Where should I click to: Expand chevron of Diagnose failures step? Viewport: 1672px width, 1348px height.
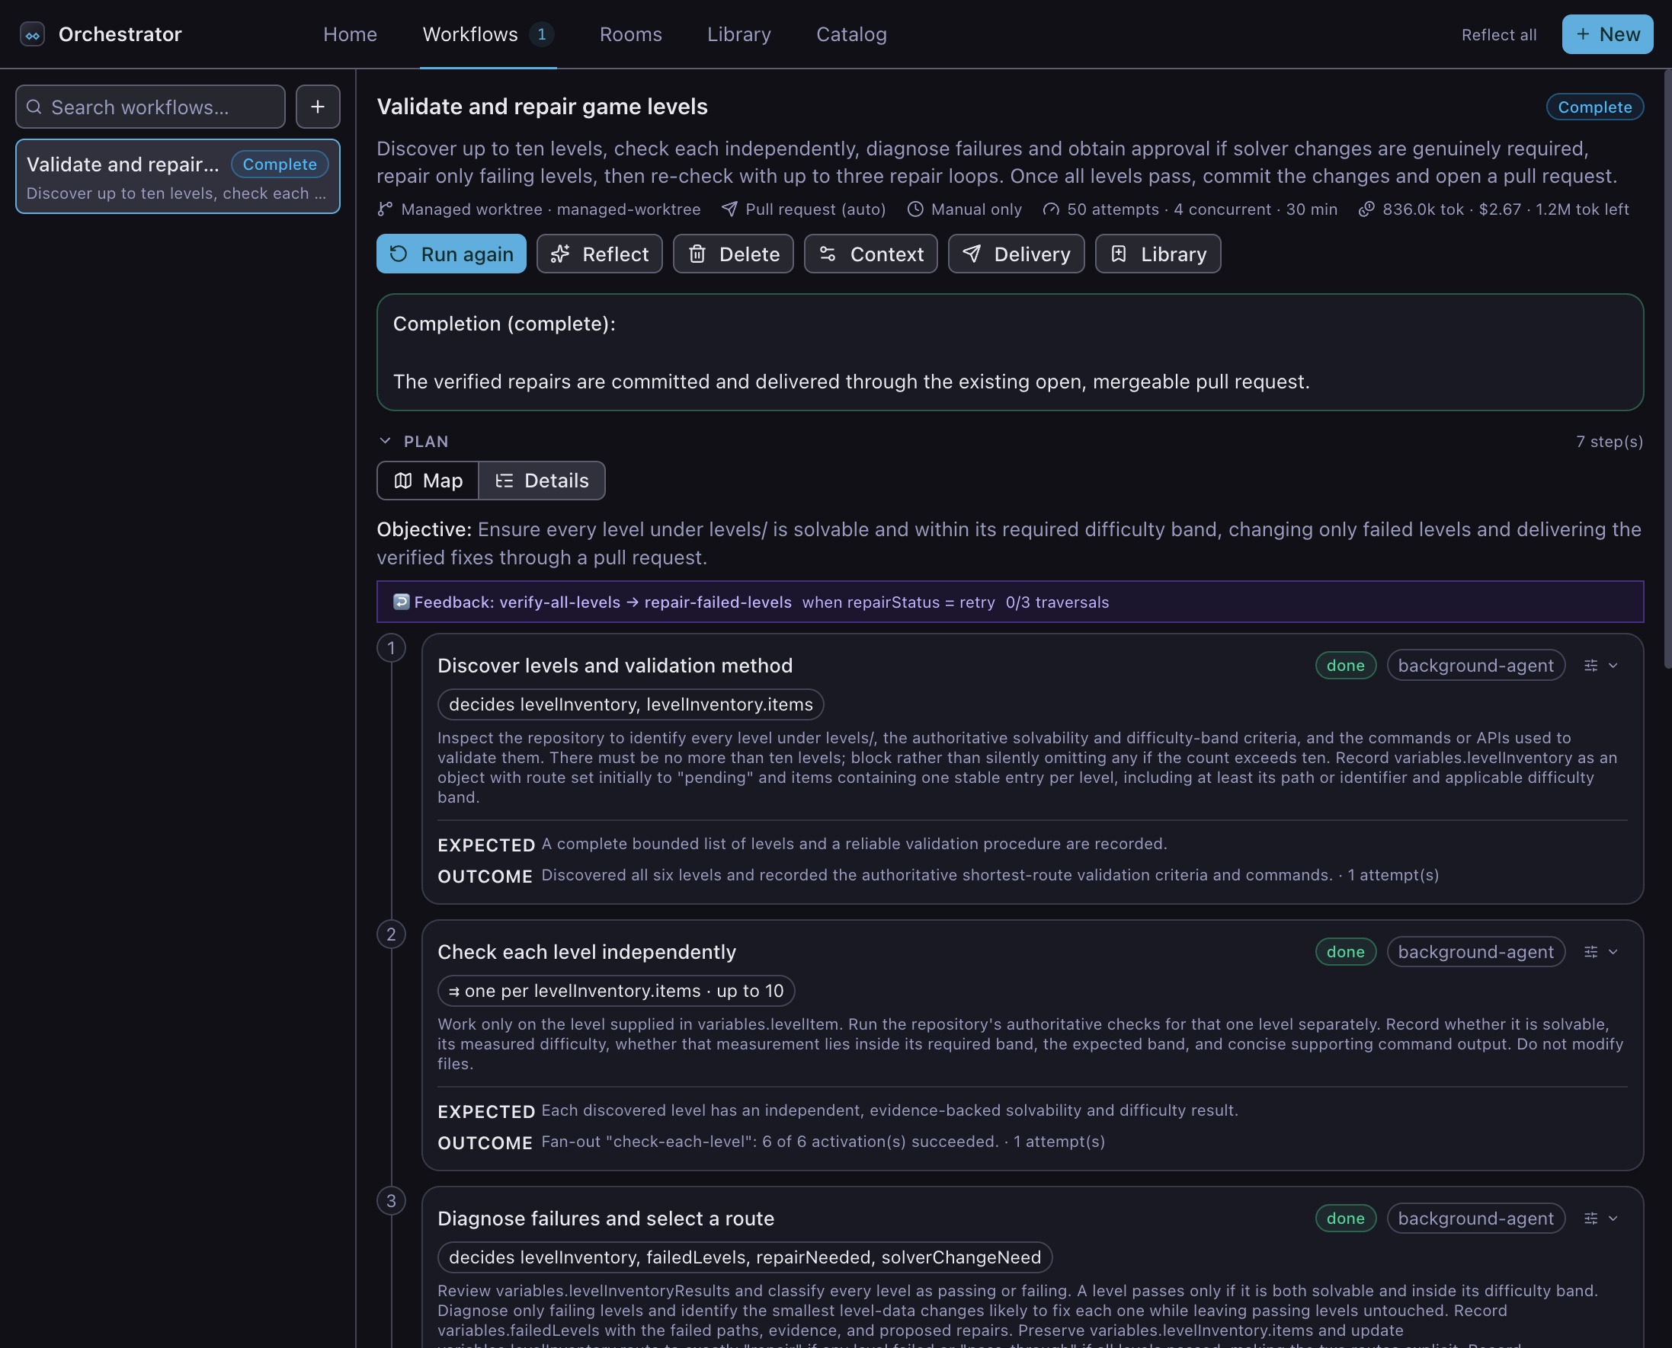point(1613,1219)
